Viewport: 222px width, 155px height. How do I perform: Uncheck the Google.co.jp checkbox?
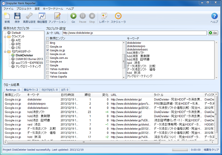[48, 50]
